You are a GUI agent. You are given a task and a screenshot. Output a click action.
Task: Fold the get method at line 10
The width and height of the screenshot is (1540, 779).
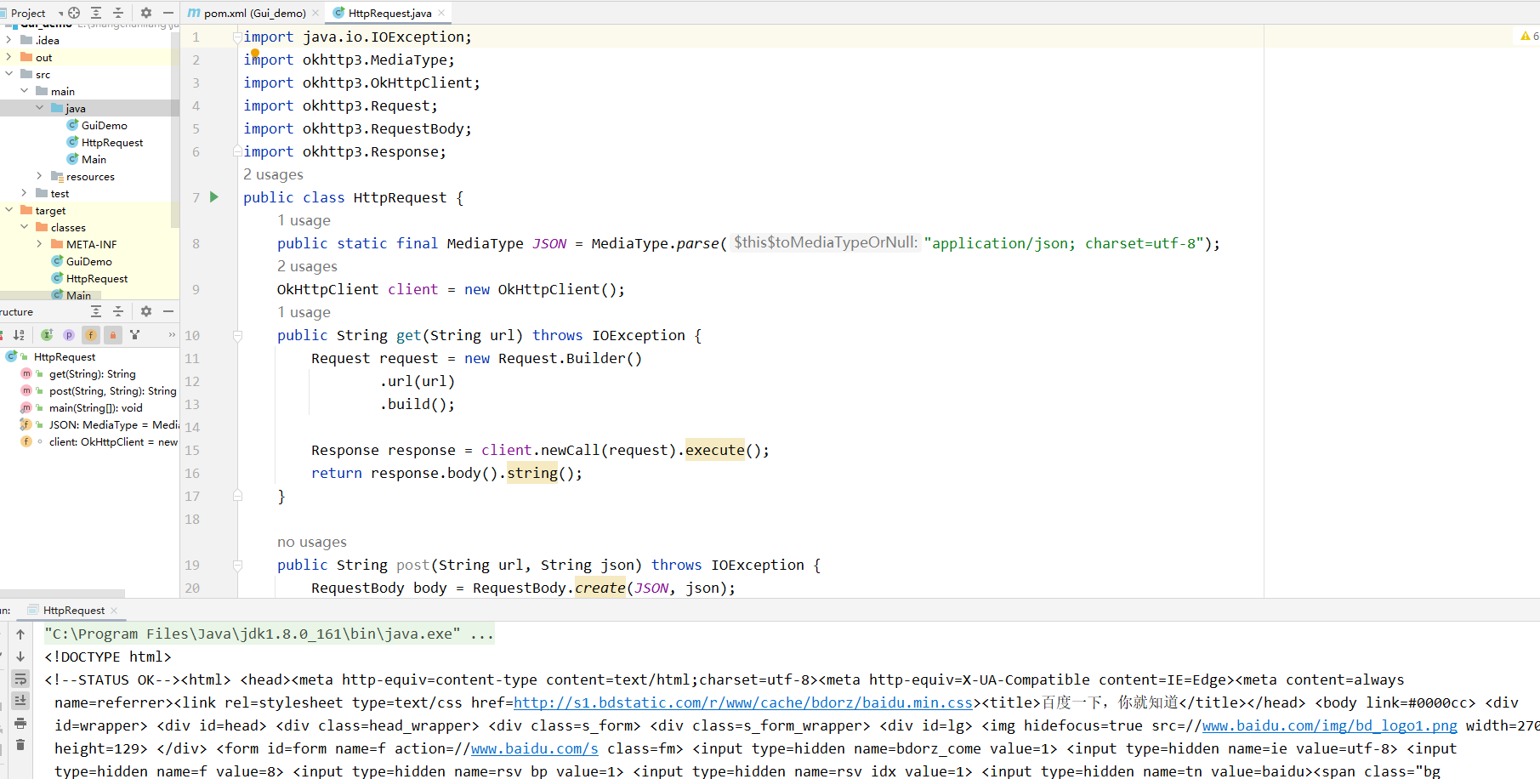[237, 335]
